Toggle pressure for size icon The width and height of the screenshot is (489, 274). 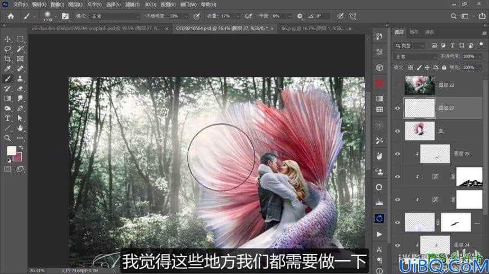pos(340,16)
